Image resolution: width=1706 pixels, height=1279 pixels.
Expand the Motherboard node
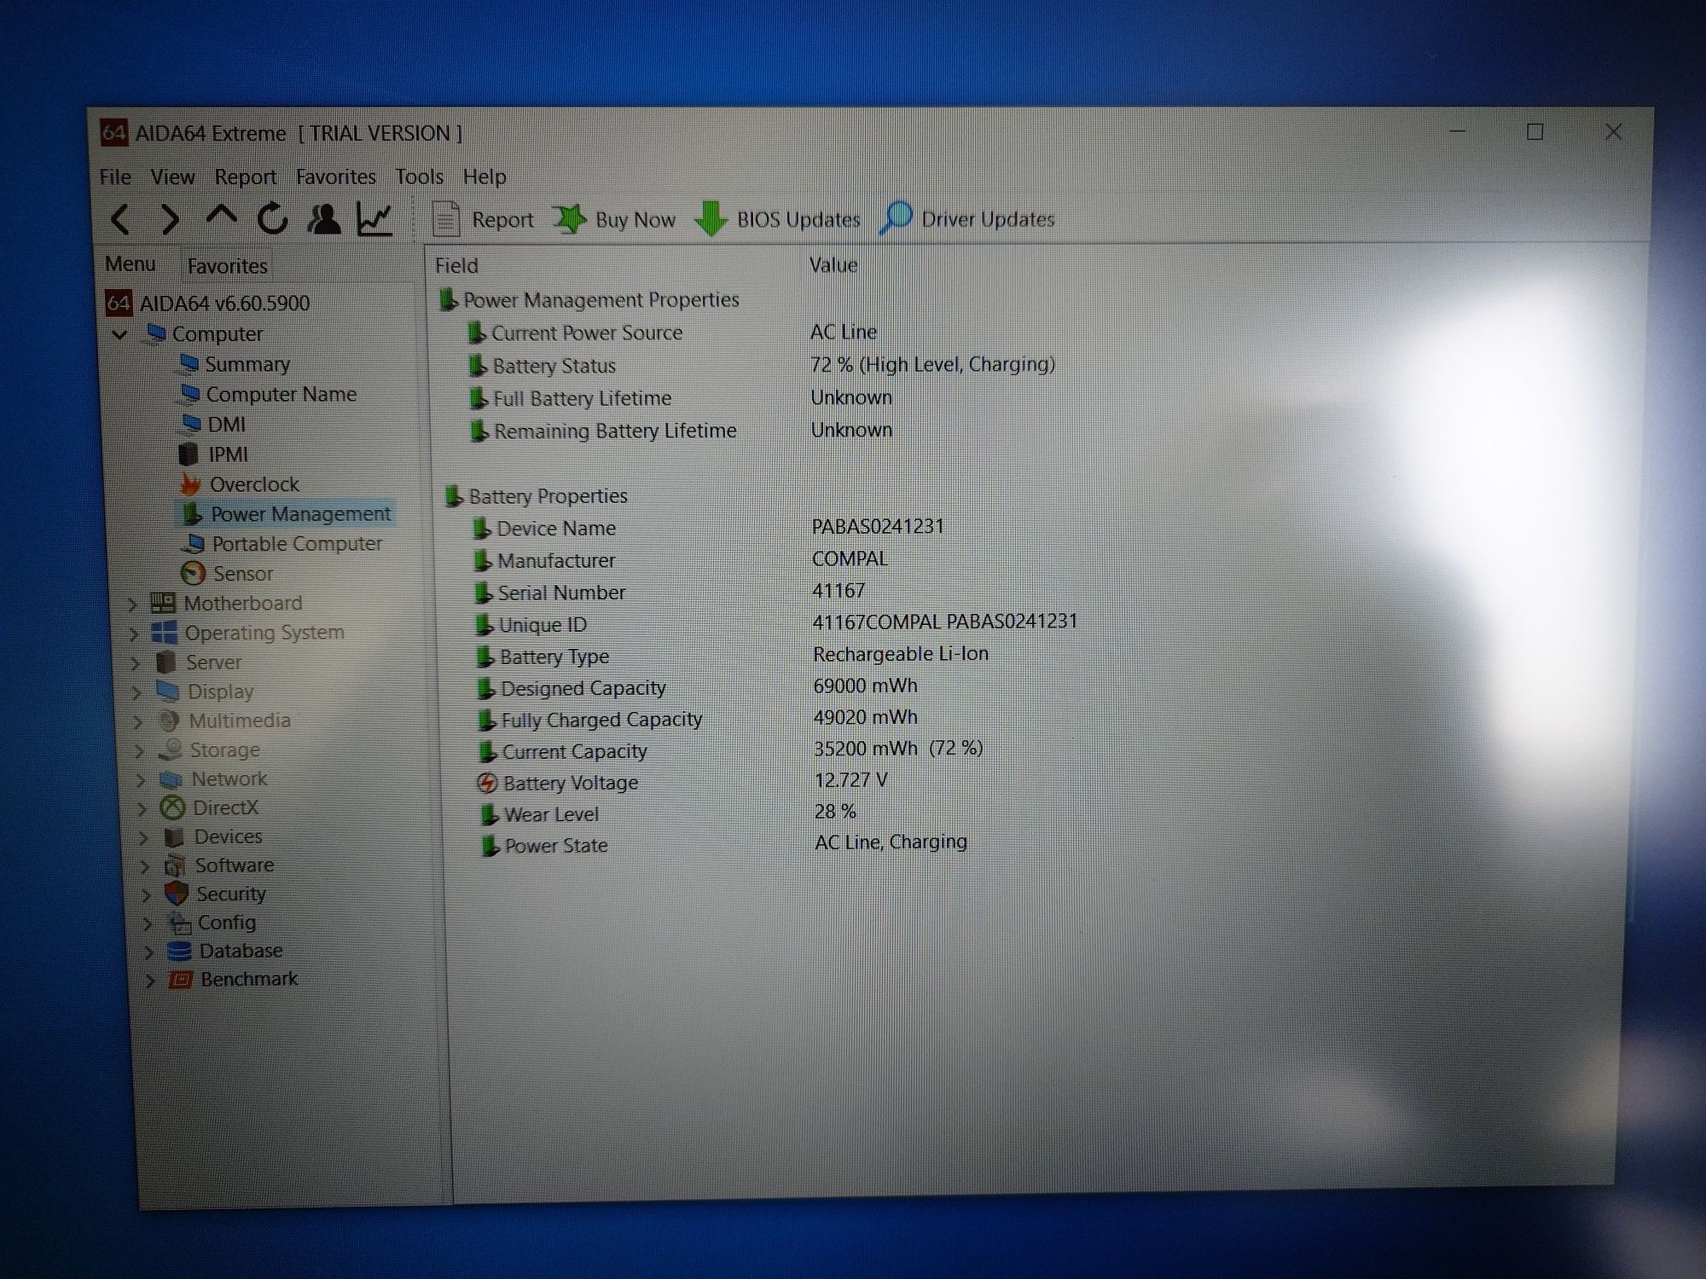[131, 605]
